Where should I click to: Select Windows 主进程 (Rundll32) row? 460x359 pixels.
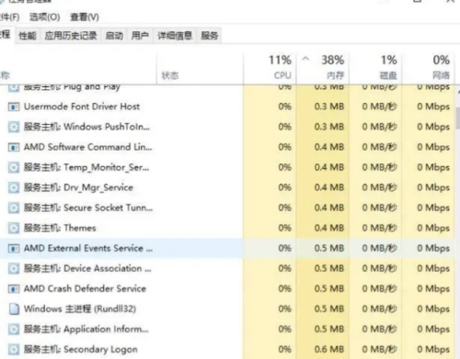[227, 309]
